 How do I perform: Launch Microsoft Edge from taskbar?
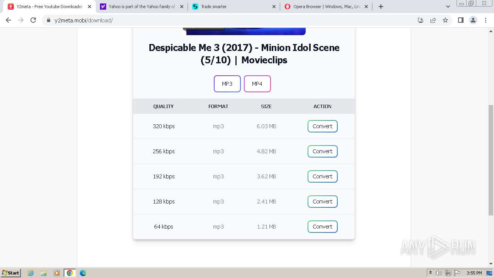pyautogui.click(x=83, y=273)
